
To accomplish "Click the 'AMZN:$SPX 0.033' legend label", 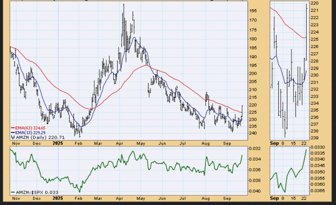I will click(x=37, y=193).
